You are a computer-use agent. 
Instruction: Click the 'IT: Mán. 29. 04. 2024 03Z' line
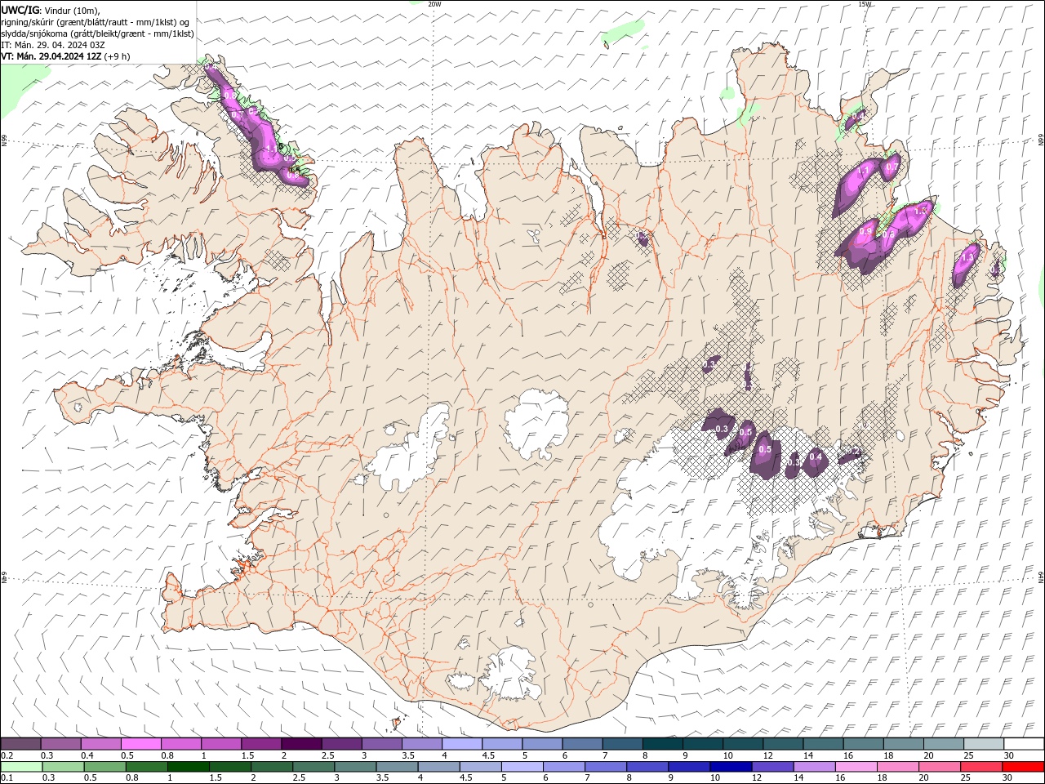[54, 45]
